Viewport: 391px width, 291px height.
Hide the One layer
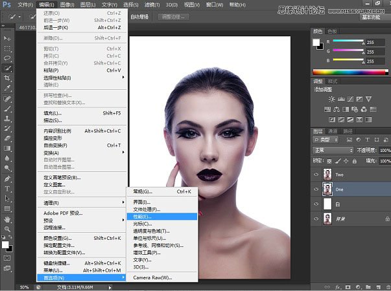click(316, 189)
